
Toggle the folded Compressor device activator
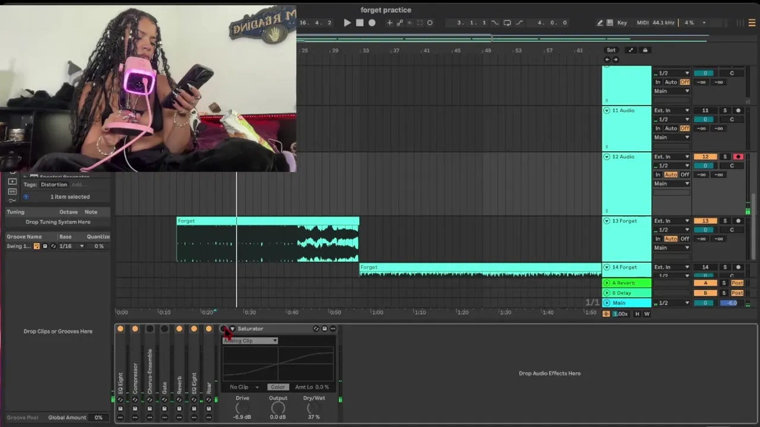point(135,329)
